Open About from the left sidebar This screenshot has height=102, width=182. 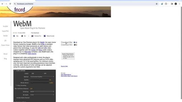pyautogui.click(x=5, y=54)
